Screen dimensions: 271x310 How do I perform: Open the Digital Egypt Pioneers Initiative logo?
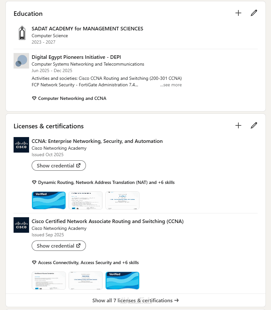click(21, 61)
